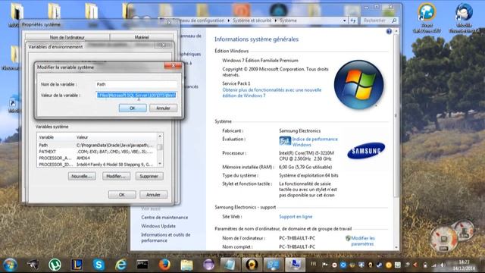
Task: Open the Windows Update link
Action: click(x=158, y=226)
